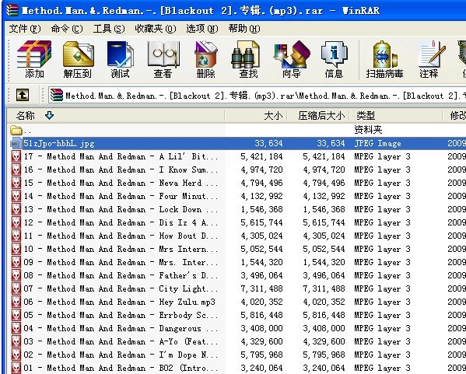Click the mp3 icon for track 14
Viewport: 466px width, 374px height.
pyautogui.click(x=16, y=196)
